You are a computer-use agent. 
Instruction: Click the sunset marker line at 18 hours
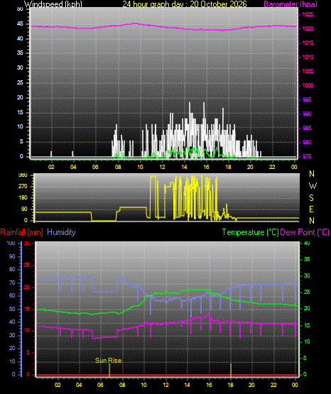click(231, 371)
